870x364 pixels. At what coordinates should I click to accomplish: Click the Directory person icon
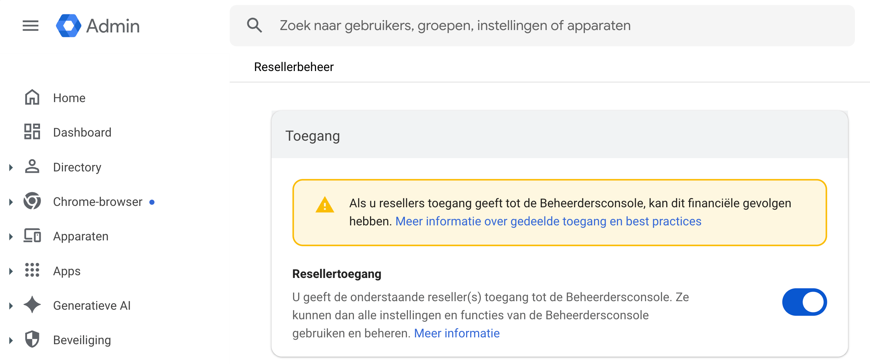[32, 167]
